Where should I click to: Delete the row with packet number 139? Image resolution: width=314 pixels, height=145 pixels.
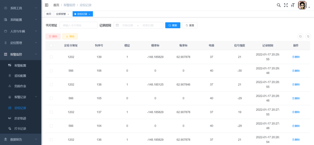point(296,57)
